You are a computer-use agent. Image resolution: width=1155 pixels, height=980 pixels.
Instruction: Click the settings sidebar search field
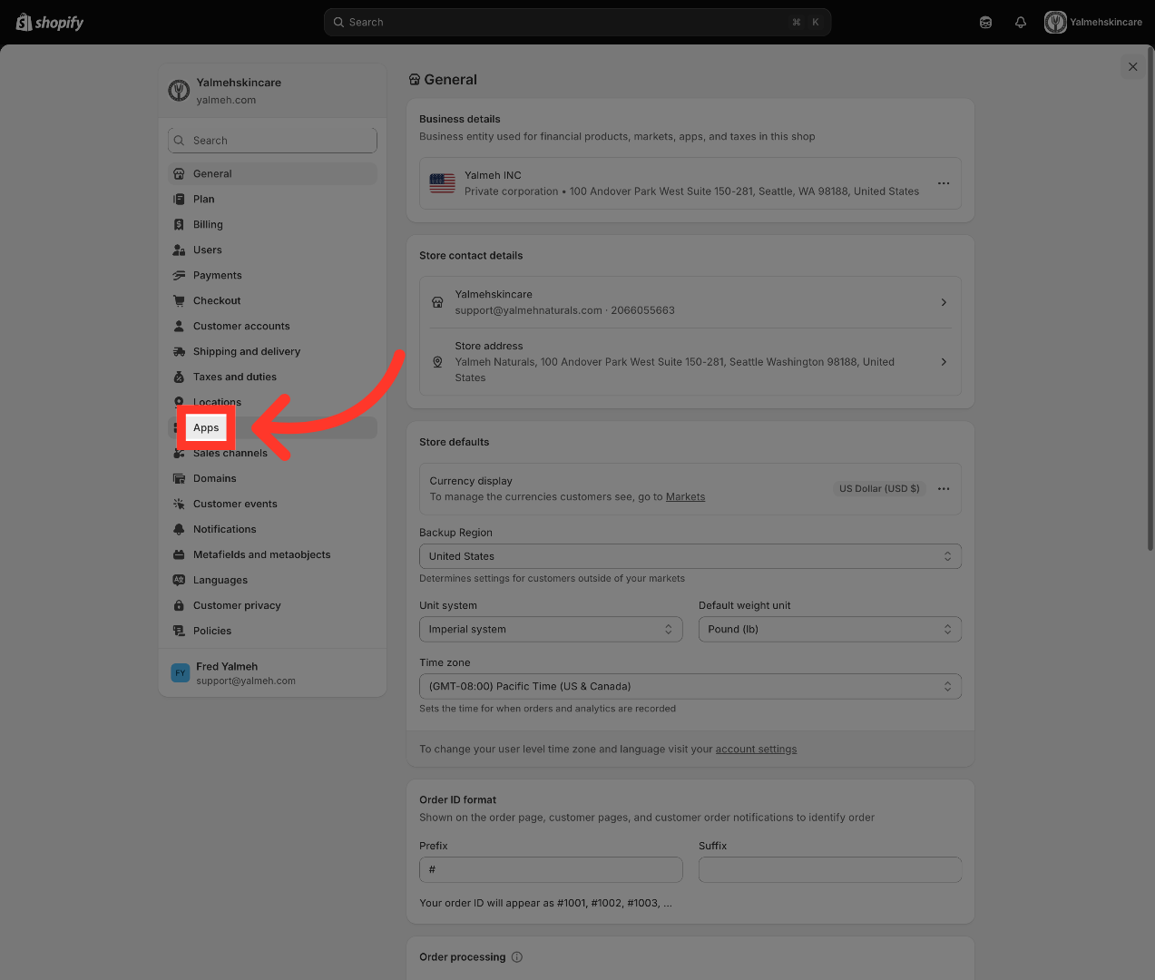tap(272, 141)
